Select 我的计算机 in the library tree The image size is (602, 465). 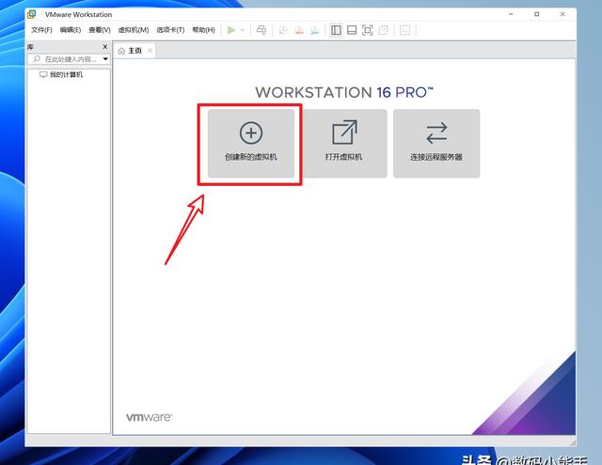pyautogui.click(x=66, y=74)
